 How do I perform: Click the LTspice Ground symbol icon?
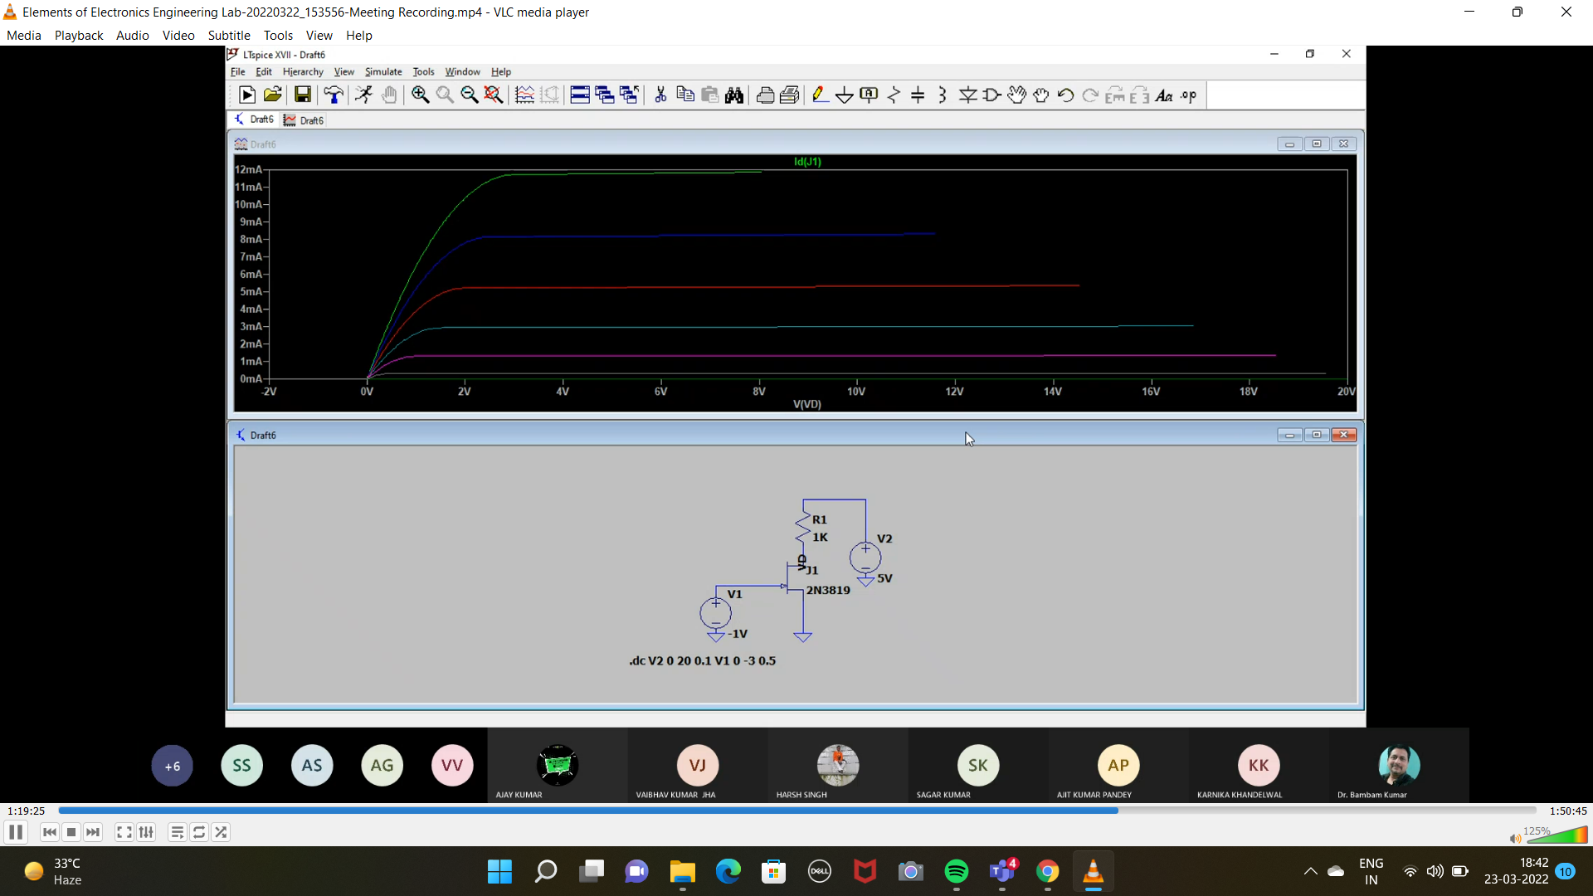845,95
